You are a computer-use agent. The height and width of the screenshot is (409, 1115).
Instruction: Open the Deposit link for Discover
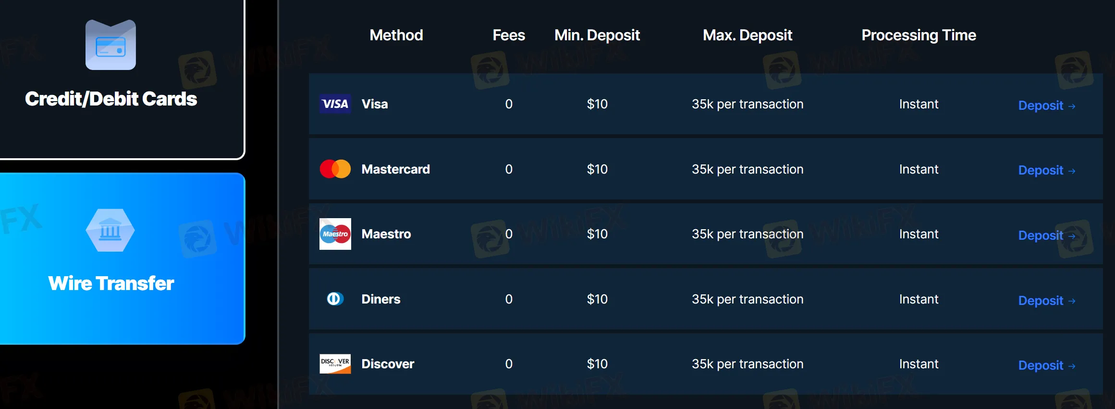point(1041,365)
